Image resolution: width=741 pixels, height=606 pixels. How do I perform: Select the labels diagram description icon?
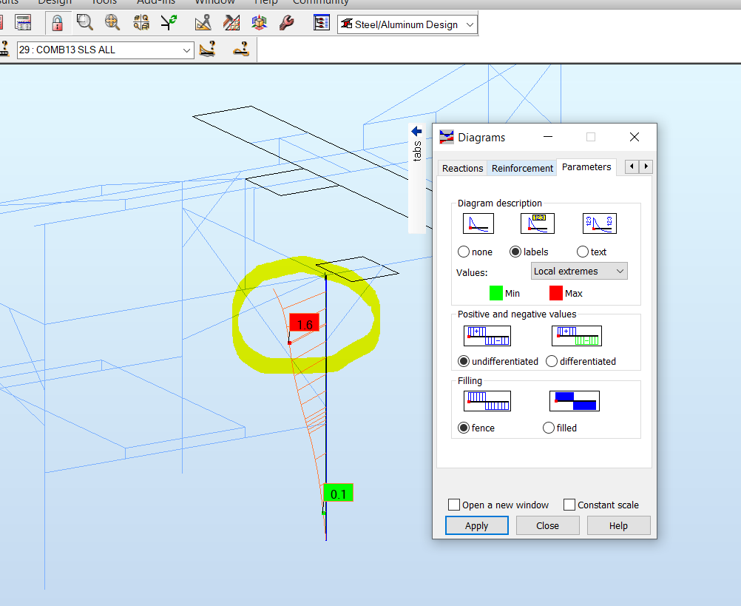click(x=538, y=223)
